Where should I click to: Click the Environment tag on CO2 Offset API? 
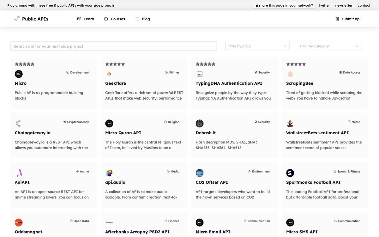pos(259,172)
